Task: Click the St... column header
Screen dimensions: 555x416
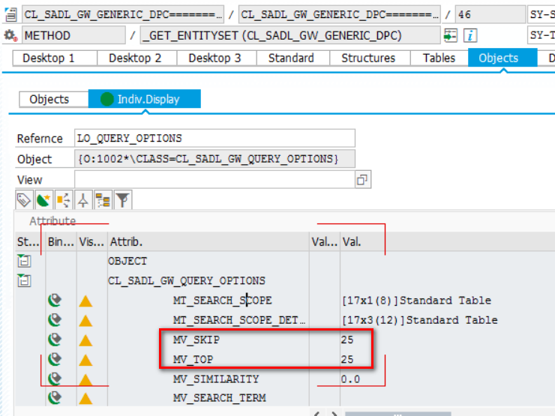Action: (x=30, y=242)
